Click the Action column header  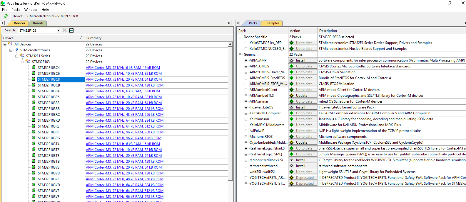point(303,31)
